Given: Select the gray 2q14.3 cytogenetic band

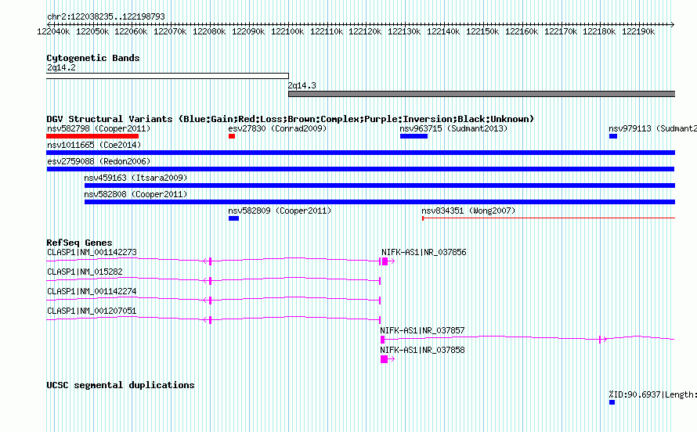Looking at the screenshot, I should click(482, 94).
